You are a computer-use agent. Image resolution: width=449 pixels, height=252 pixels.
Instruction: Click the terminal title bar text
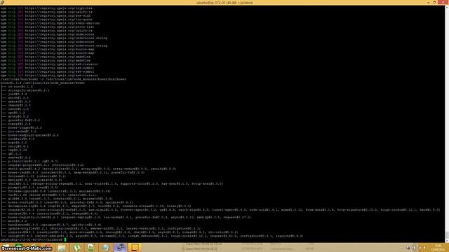click(x=224, y=3)
